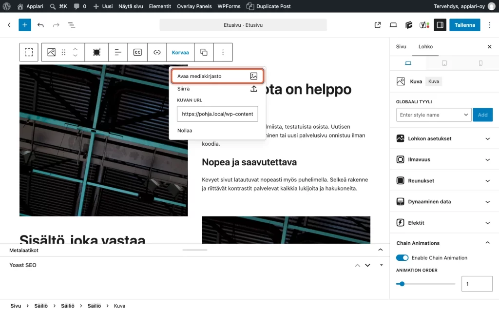
Task: Click the Kuva breadcrumb item
Action: point(119,306)
